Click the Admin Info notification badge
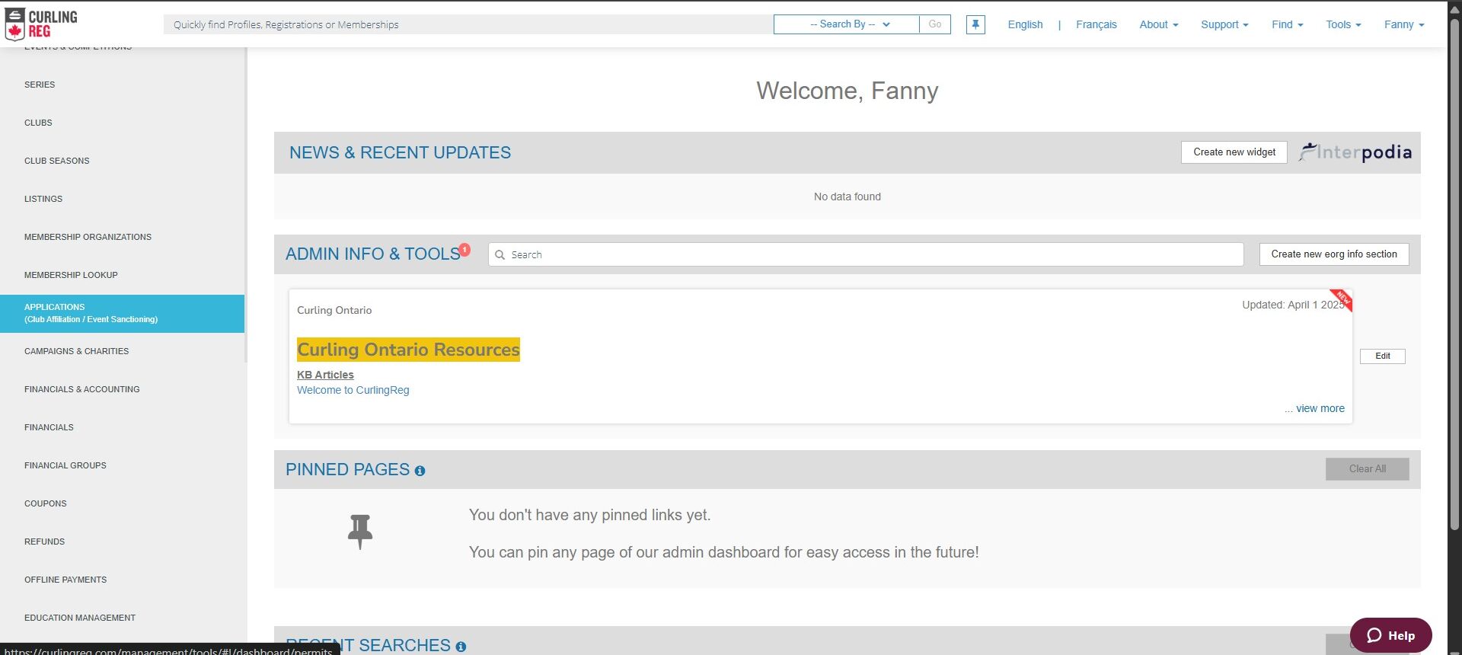Screen dimensions: 1462x655 tap(464, 250)
